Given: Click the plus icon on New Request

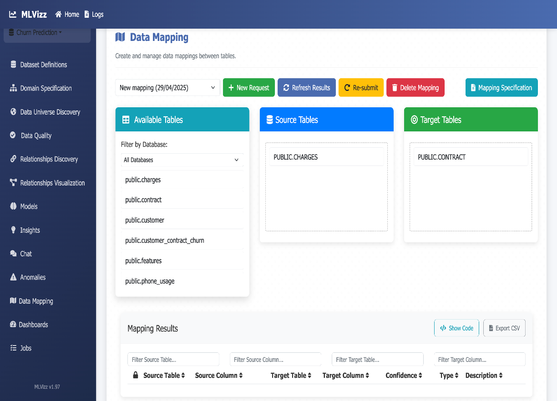Looking at the screenshot, I should 231,88.
